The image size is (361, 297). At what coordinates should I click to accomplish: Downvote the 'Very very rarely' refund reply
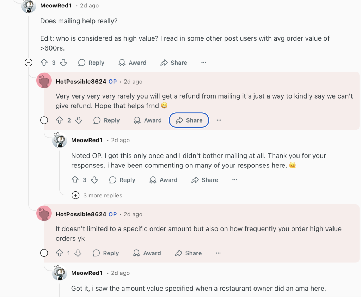79,120
